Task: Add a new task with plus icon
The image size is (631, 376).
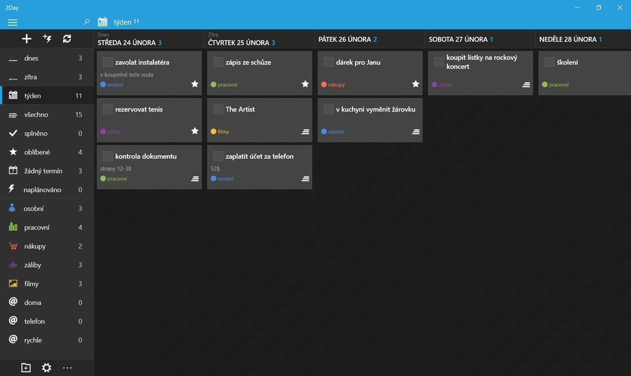Action: pos(27,39)
